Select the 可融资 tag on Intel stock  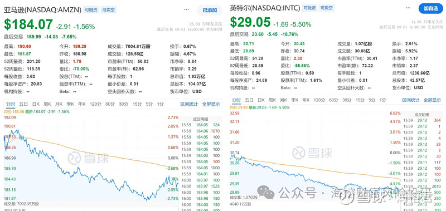tap(309, 8)
